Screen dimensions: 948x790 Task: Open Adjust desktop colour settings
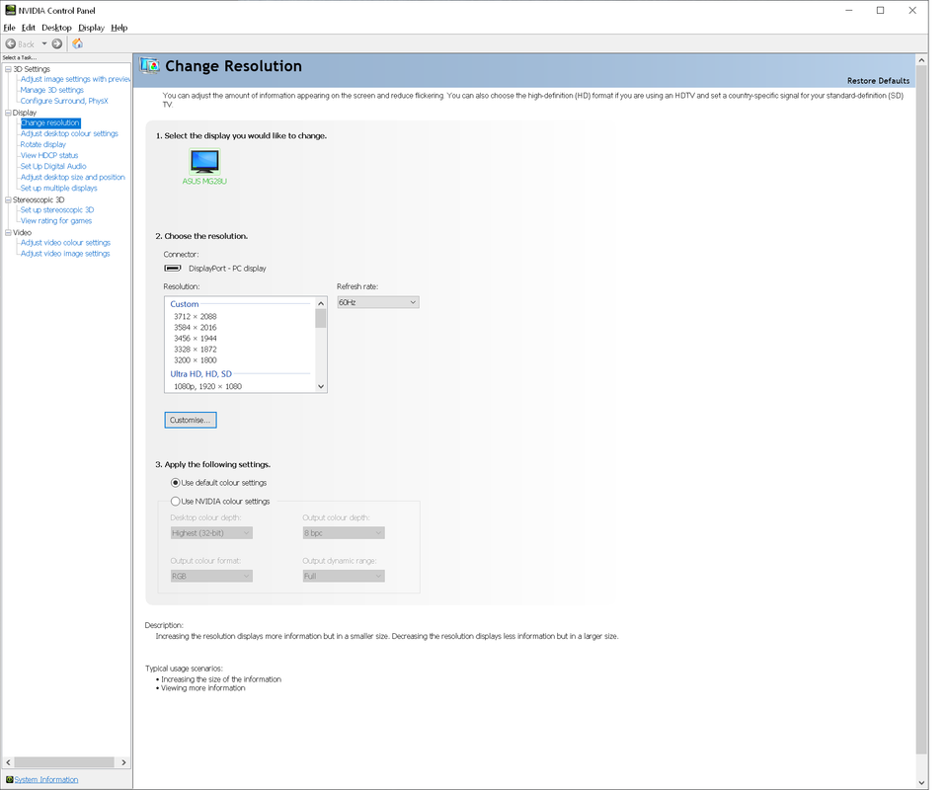(x=69, y=133)
